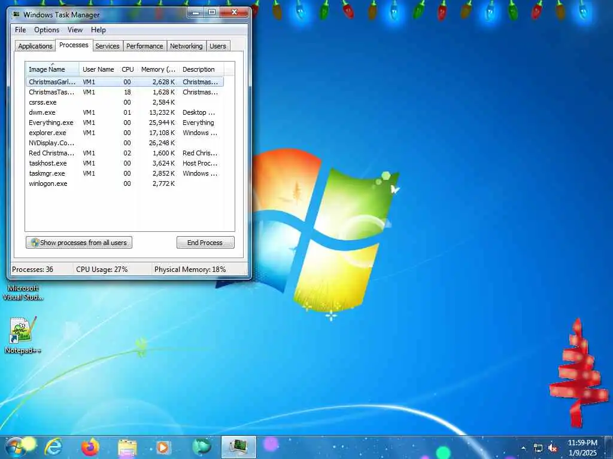Select NVDisplay.Co... process
The height and width of the screenshot is (459, 613).
(x=125, y=143)
